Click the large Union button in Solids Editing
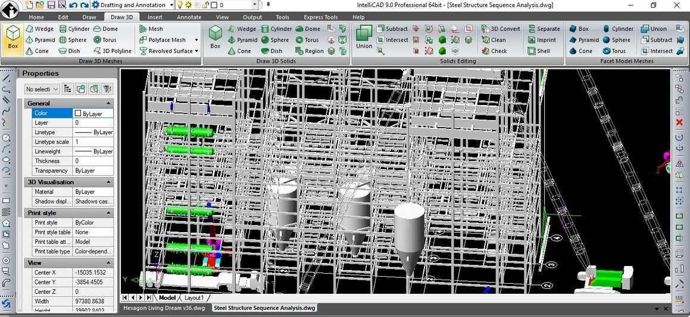The height and width of the screenshot is (317, 690). pos(364,37)
